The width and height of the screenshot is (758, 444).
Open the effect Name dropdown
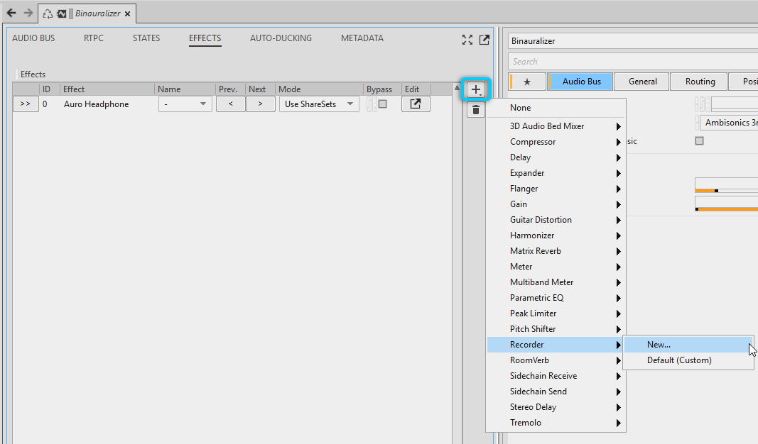click(x=185, y=104)
